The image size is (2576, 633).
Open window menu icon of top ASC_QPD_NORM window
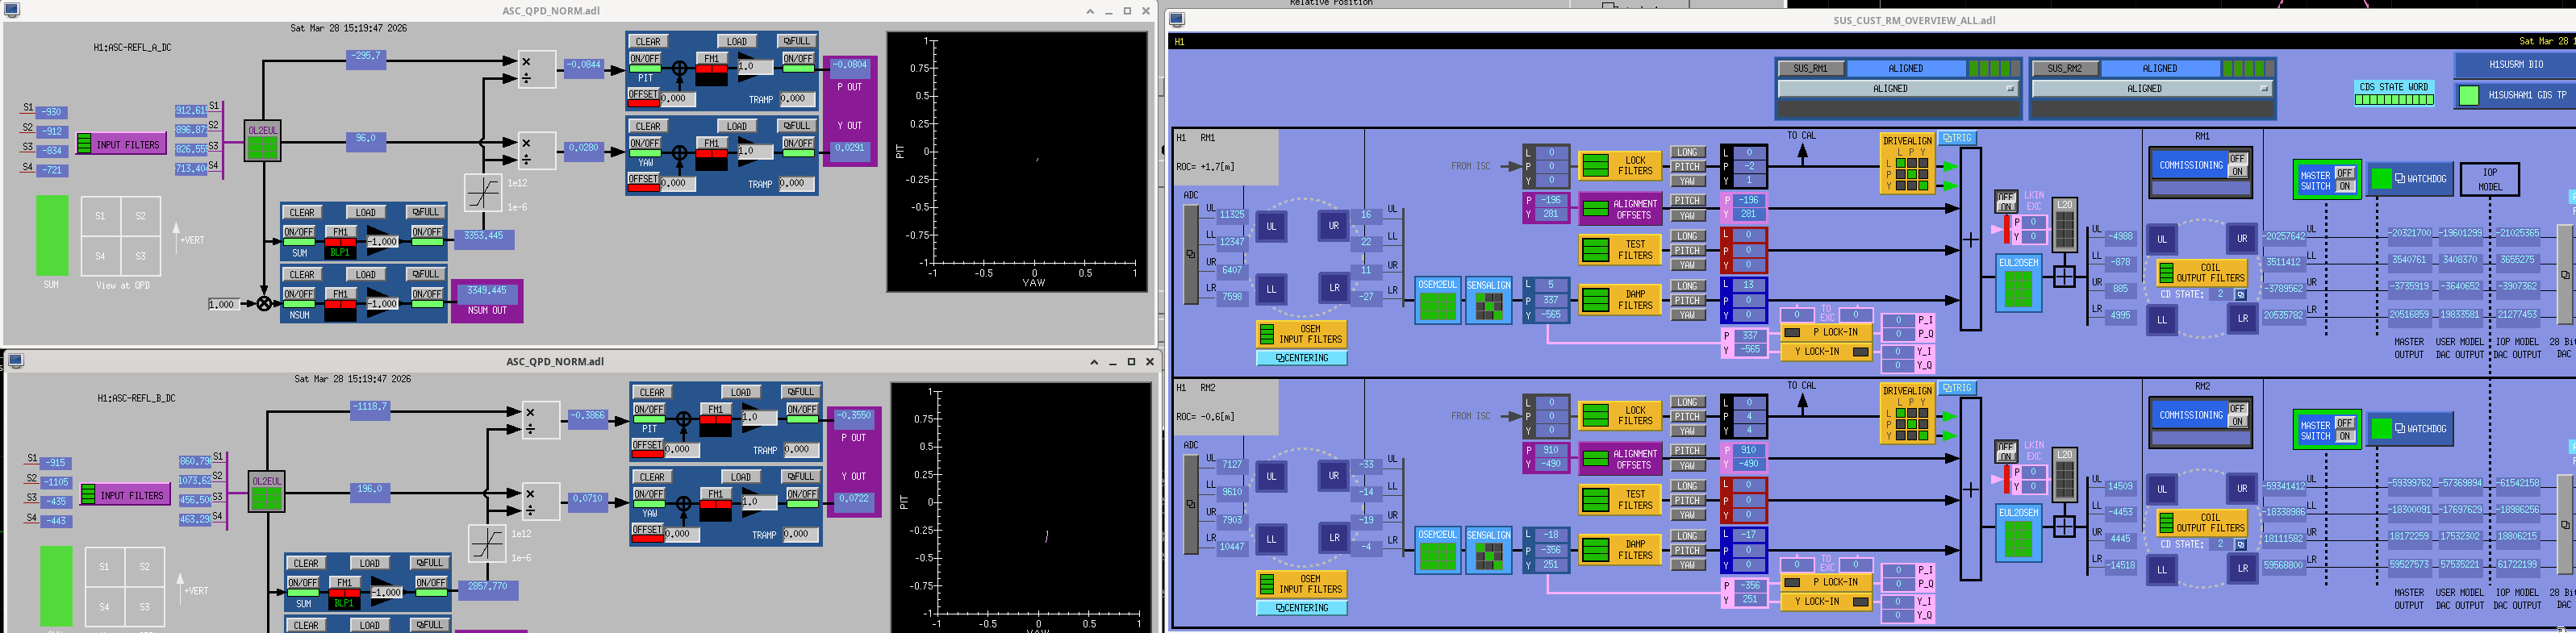click(12, 10)
